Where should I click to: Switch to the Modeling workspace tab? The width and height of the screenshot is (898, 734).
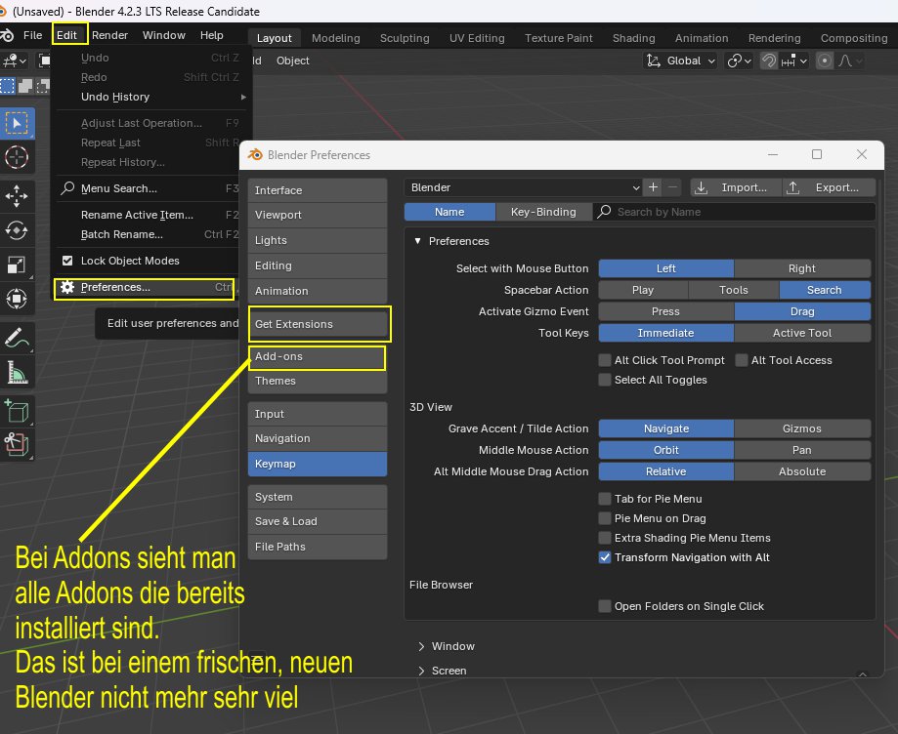(x=335, y=38)
